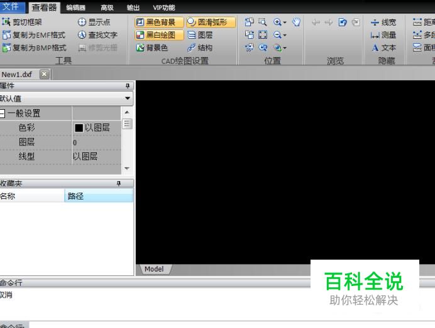Click the back arrow in 浏览 group
This screenshot has width=435, height=328.
coord(316,22)
